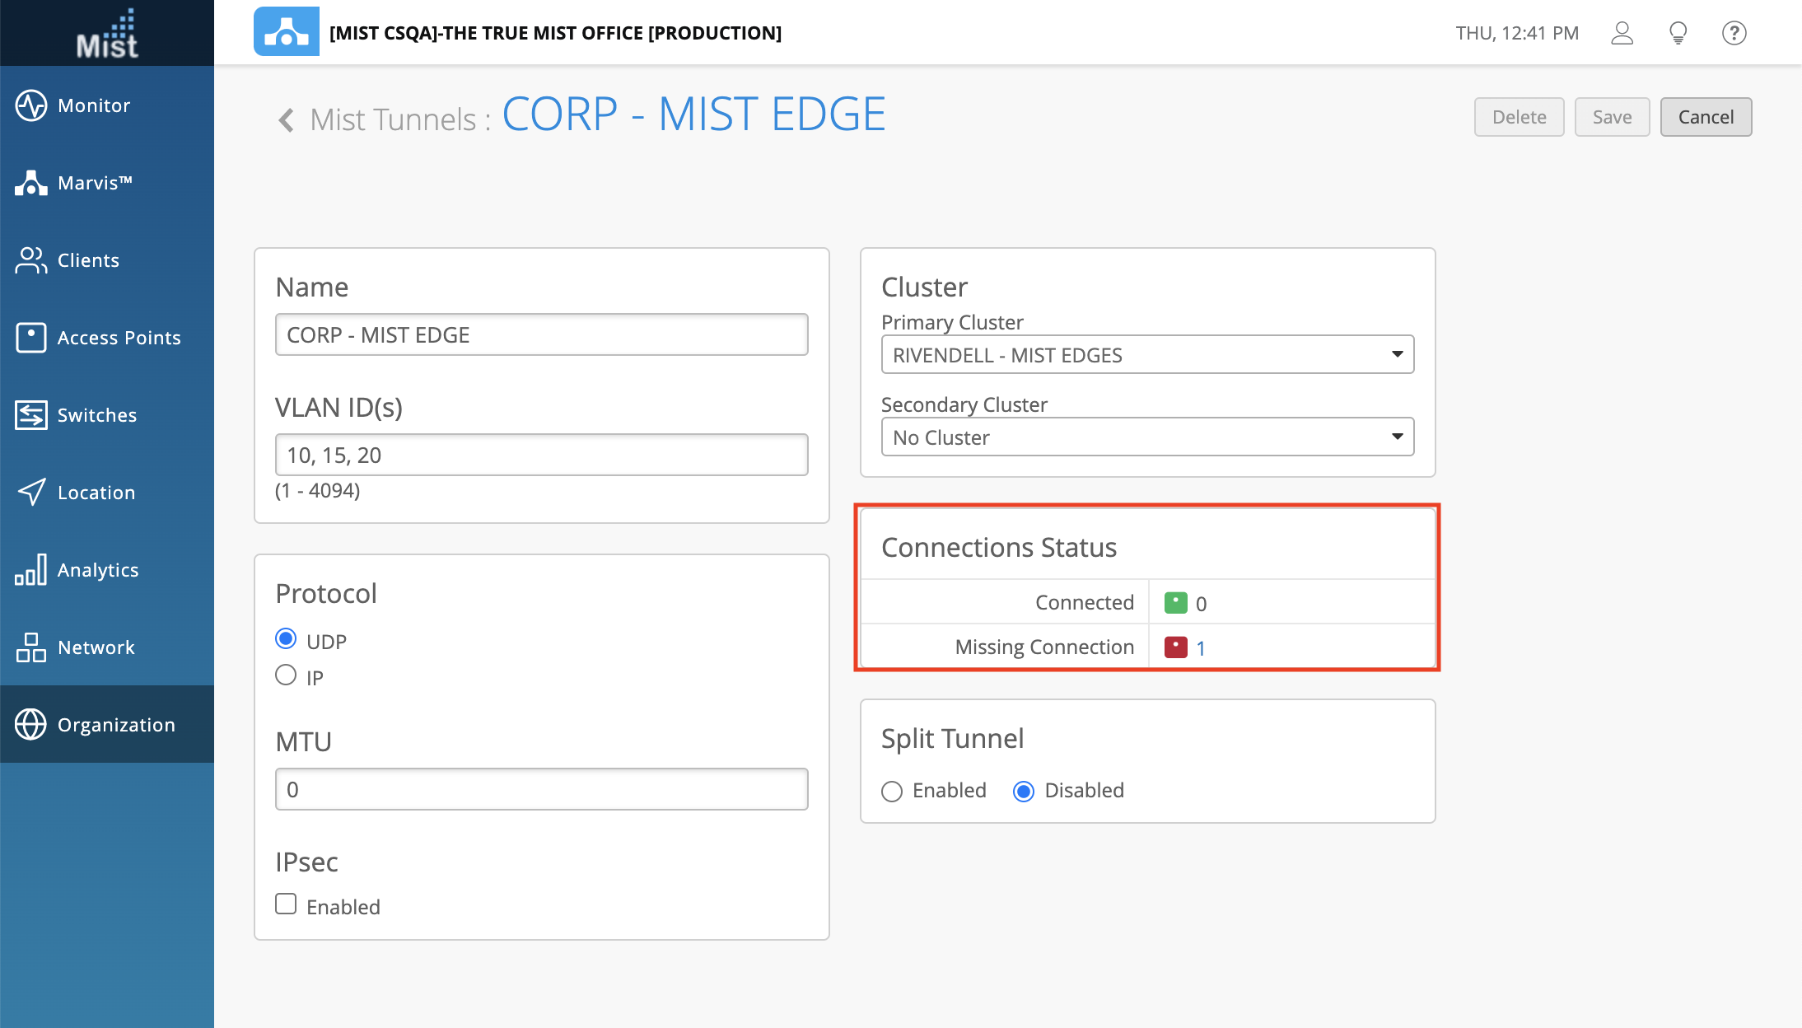Screen dimensions: 1802x1028
Task: Click the MTU input field
Action: (541, 790)
